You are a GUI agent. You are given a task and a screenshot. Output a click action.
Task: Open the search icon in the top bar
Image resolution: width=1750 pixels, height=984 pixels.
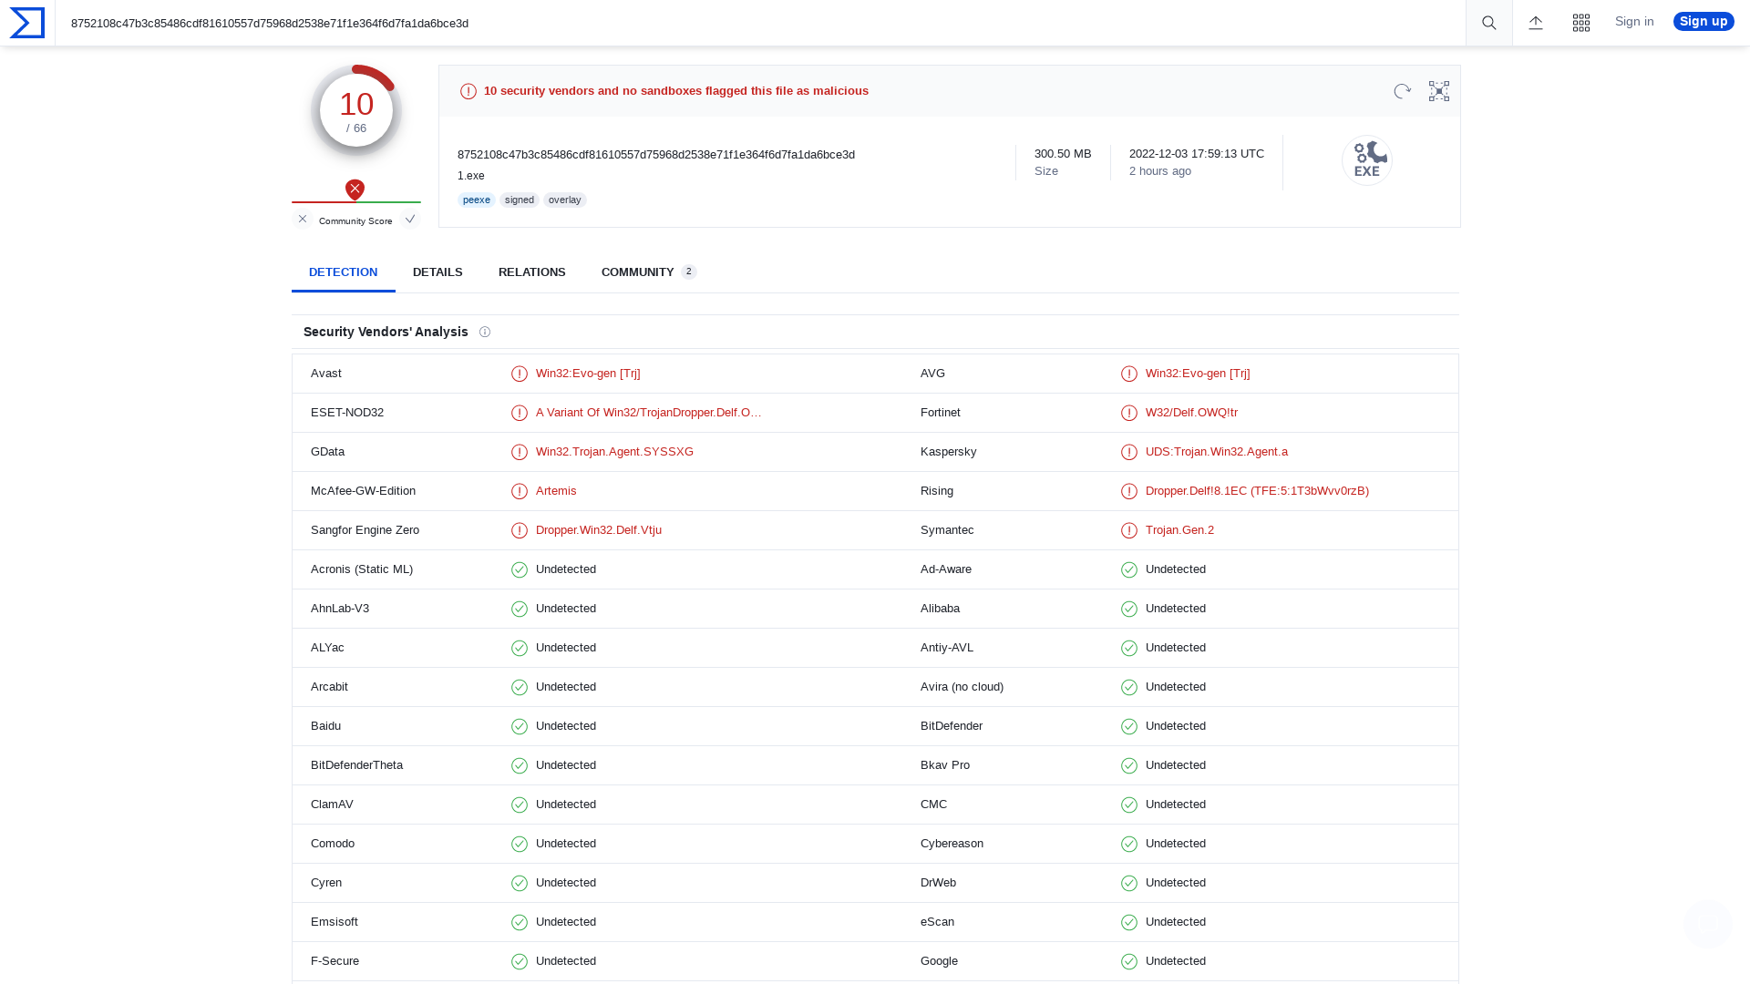(x=1488, y=22)
